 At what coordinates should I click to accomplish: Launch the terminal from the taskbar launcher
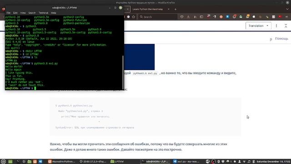coord(18,161)
